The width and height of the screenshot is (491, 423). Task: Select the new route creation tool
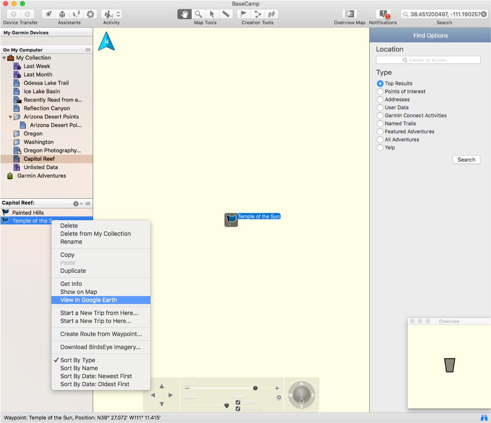coord(258,14)
